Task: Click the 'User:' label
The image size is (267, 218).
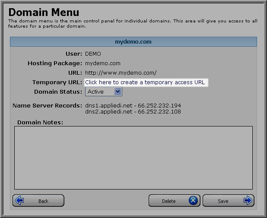Action: coord(74,54)
